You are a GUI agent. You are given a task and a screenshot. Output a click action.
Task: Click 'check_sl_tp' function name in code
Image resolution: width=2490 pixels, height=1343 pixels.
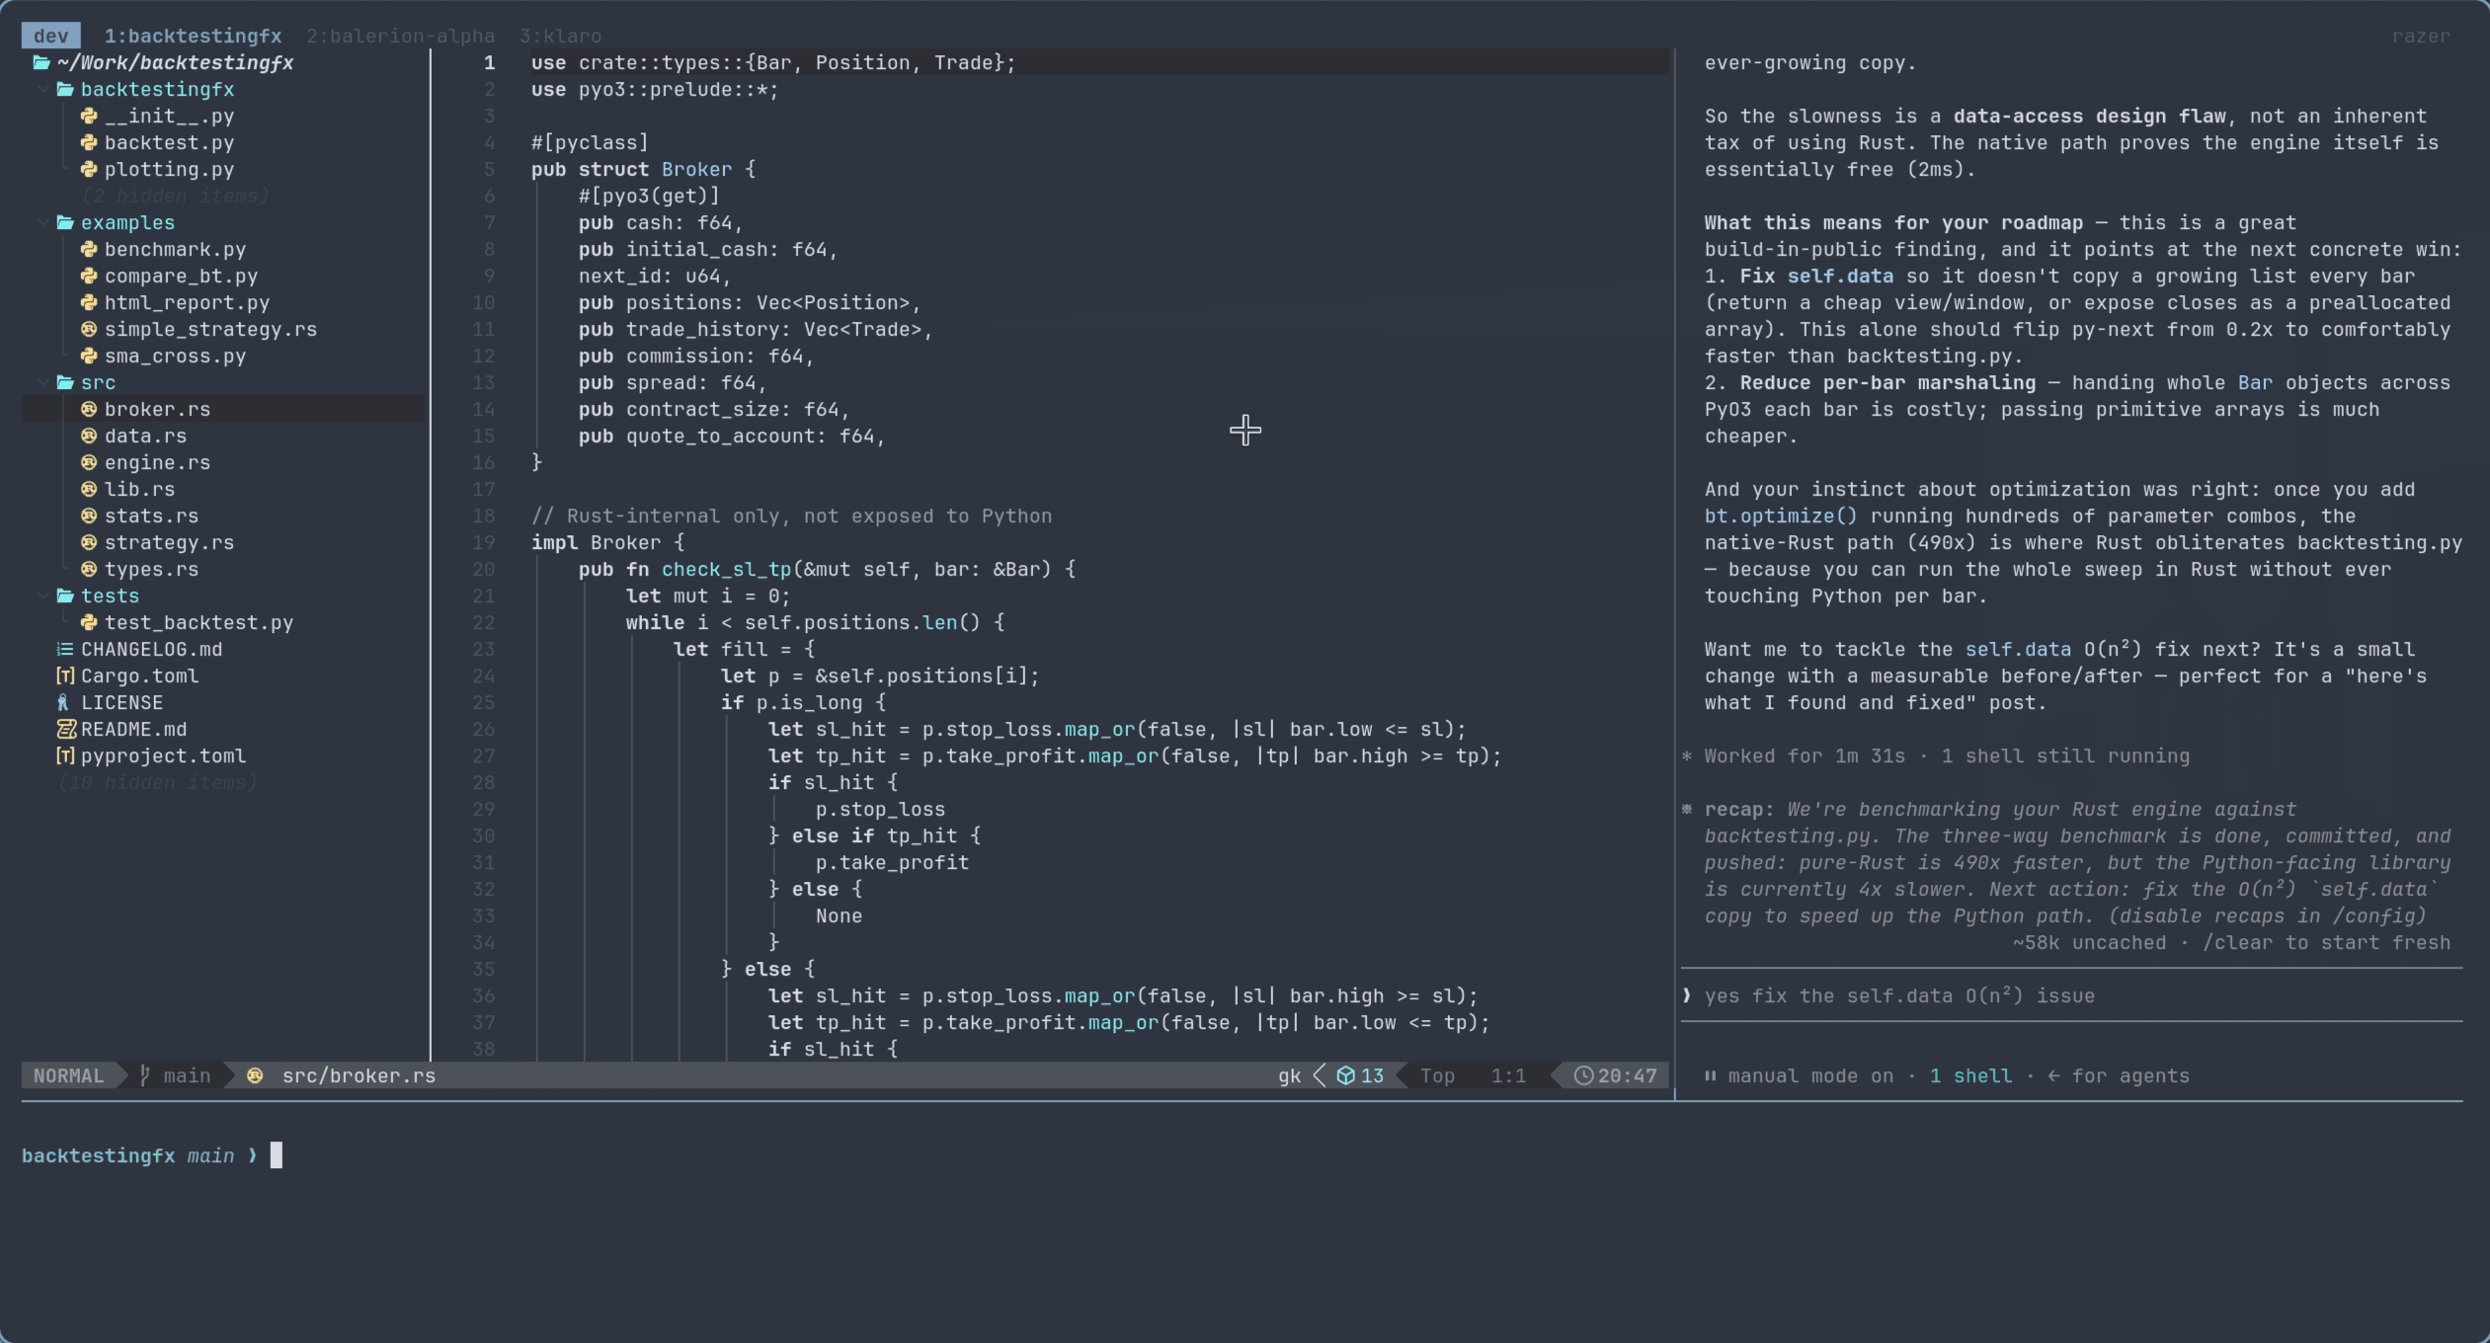(726, 569)
